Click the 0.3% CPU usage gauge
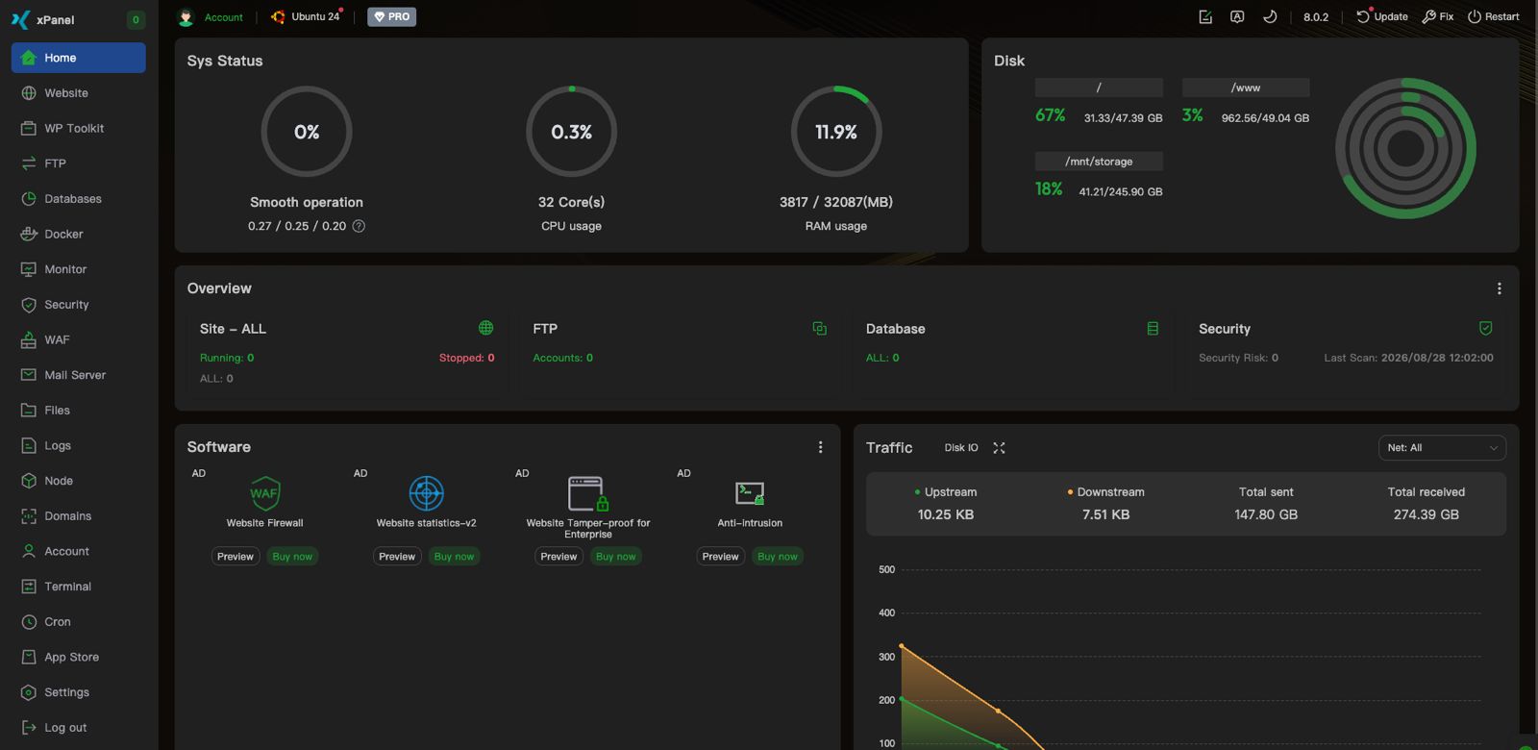The width and height of the screenshot is (1538, 750). 571,132
